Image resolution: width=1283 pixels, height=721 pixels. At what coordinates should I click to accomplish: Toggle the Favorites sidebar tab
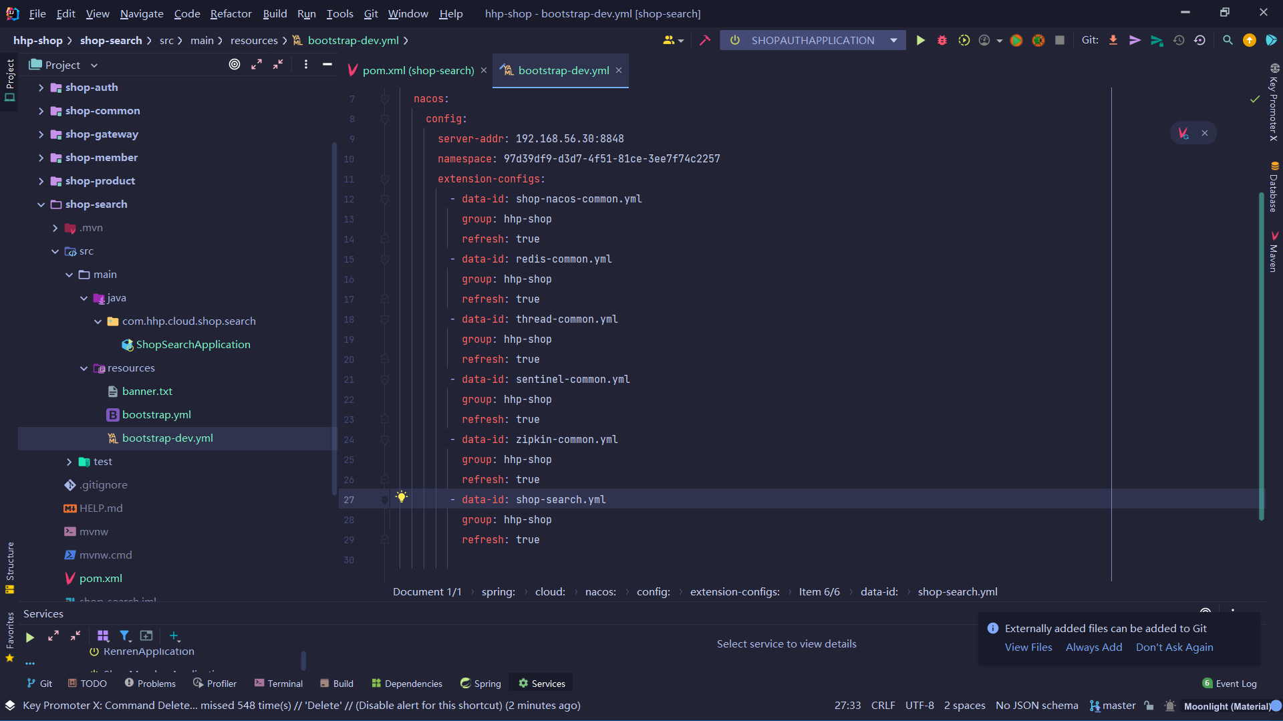tap(9, 637)
